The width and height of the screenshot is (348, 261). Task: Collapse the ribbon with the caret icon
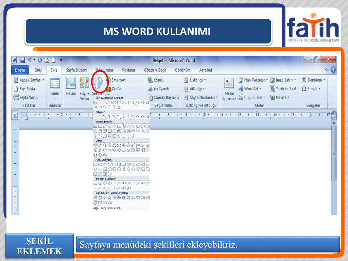(x=326, y=70)
